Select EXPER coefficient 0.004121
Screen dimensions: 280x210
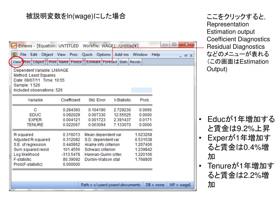click(71, 120)
